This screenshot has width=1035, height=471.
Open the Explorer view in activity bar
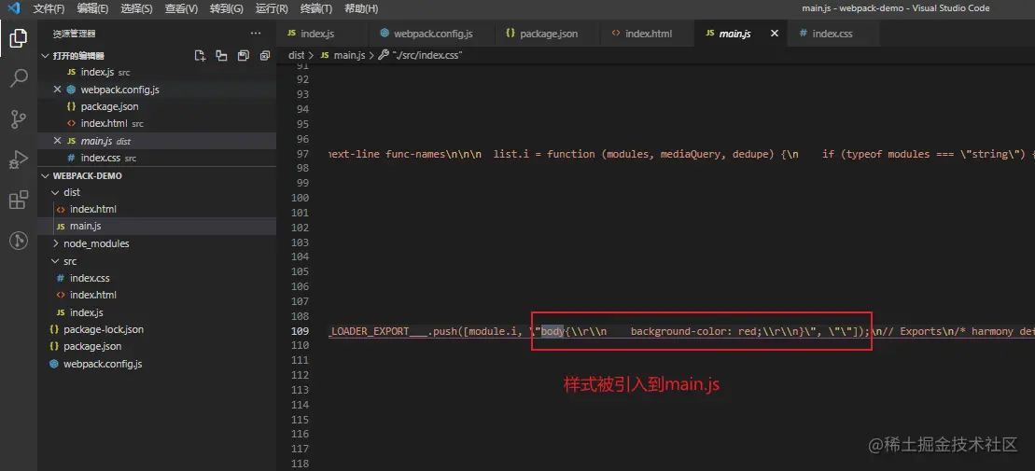point(19,38)
